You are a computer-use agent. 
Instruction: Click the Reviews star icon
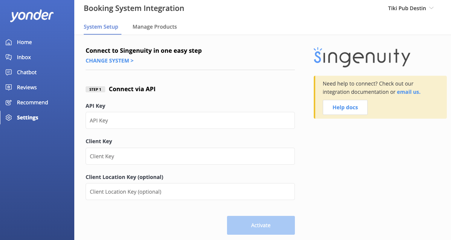pos(9,87)
